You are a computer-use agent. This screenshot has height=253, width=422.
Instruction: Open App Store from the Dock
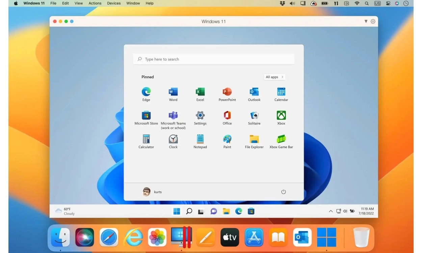point(254,237)
